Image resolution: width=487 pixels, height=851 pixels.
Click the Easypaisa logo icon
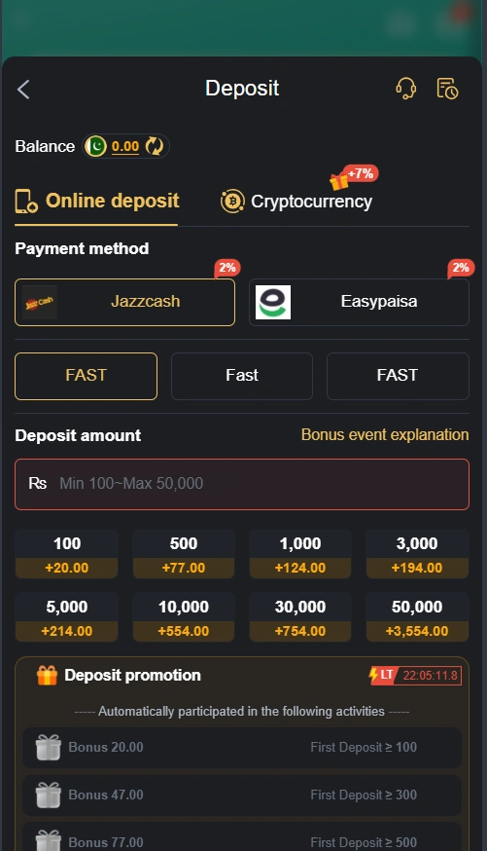[x=273, y=302]
